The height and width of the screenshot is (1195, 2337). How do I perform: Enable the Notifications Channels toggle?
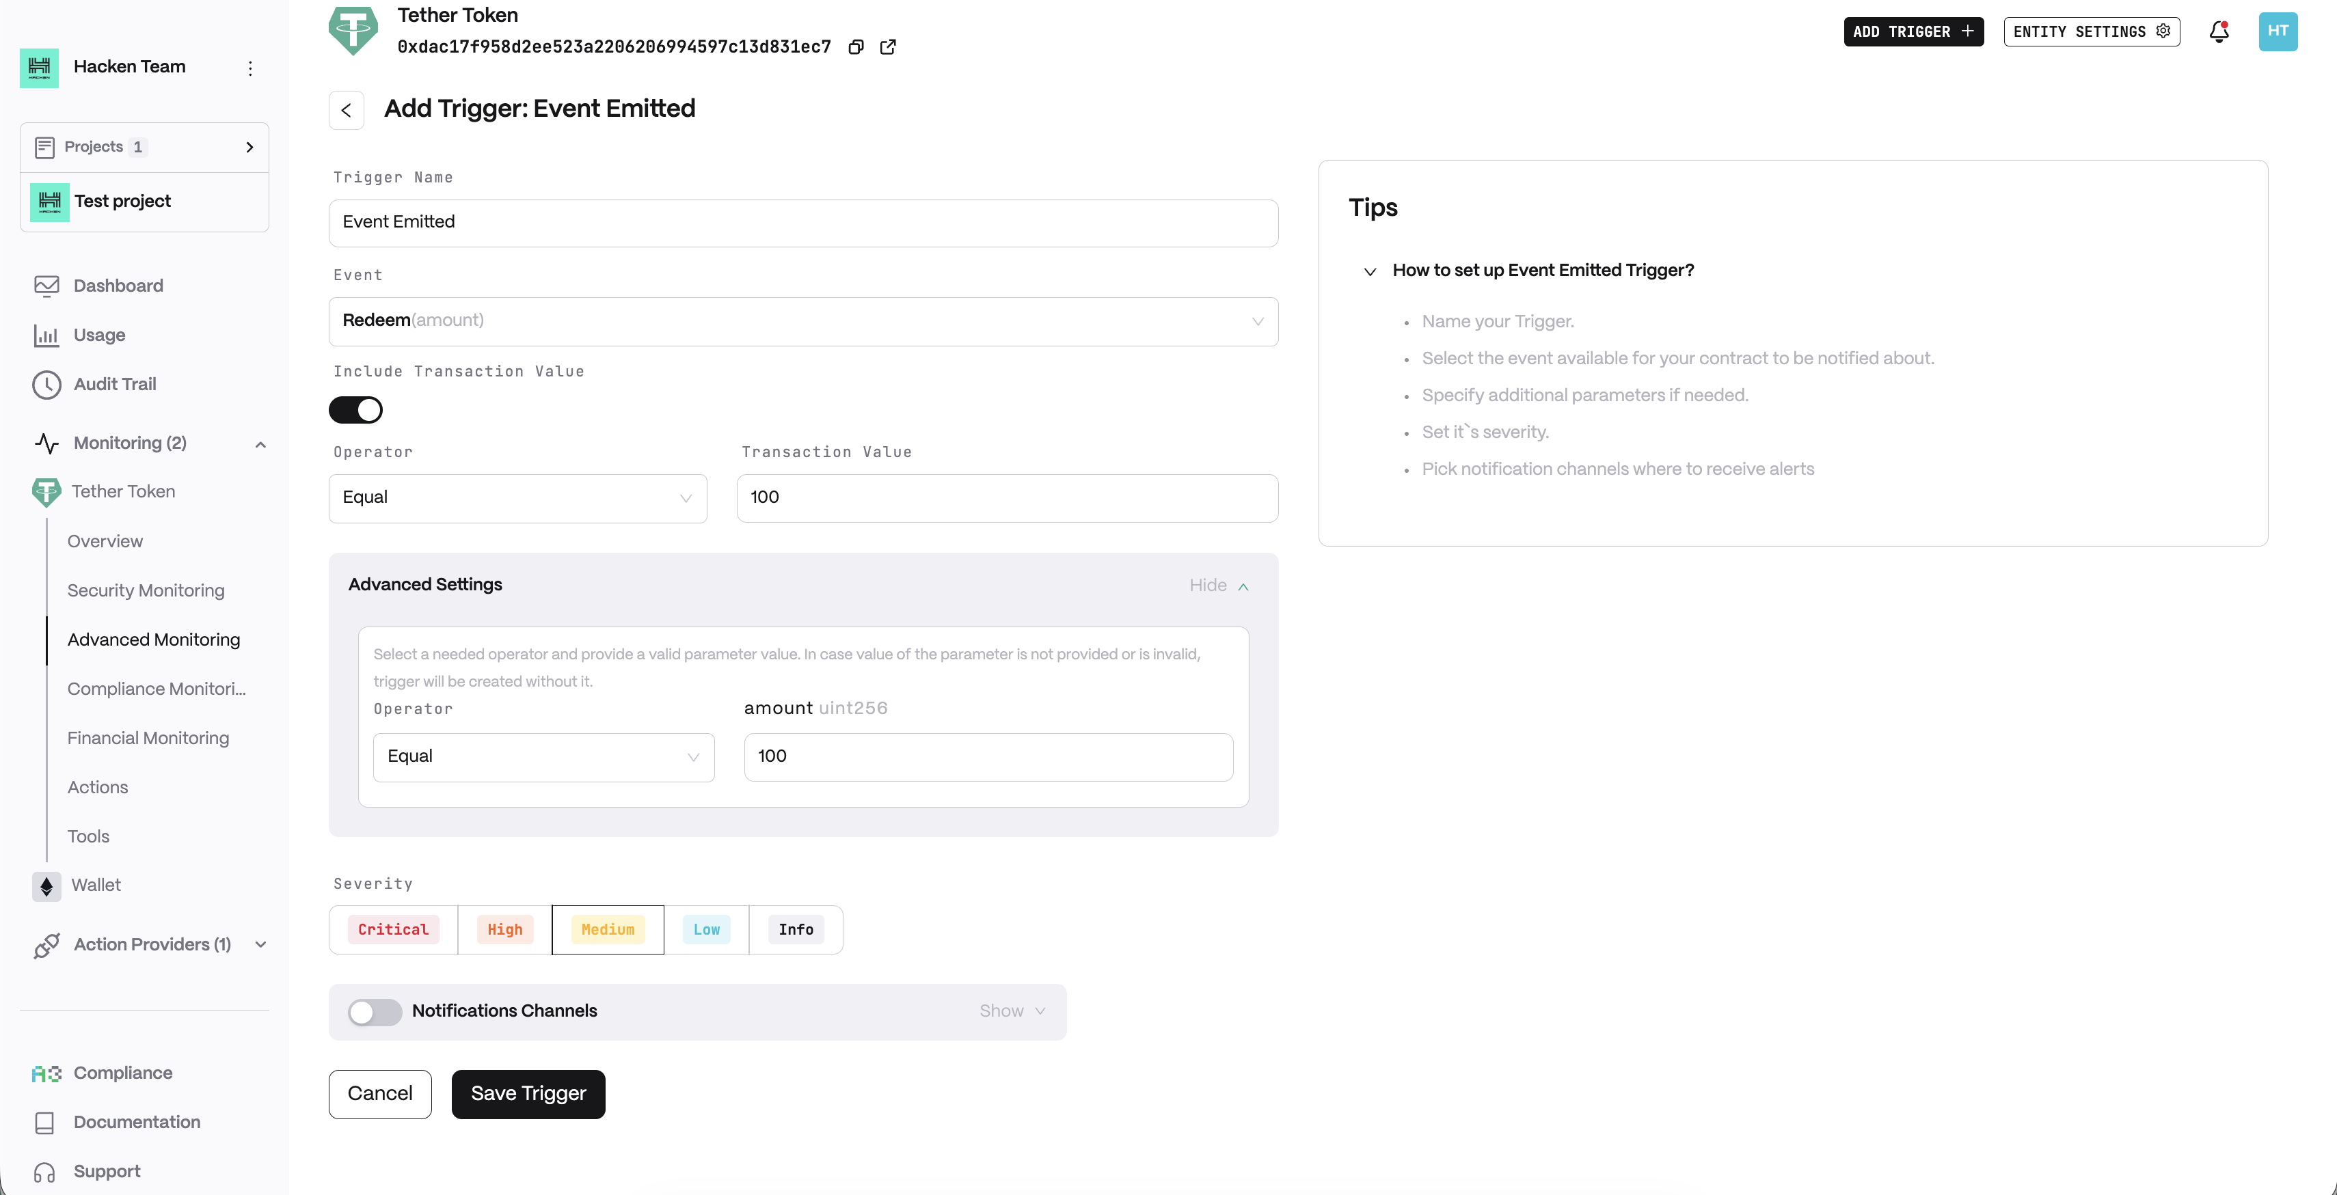[x=375, y=1012]
